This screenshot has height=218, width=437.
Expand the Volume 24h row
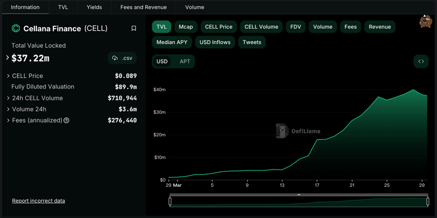(8, 109)
